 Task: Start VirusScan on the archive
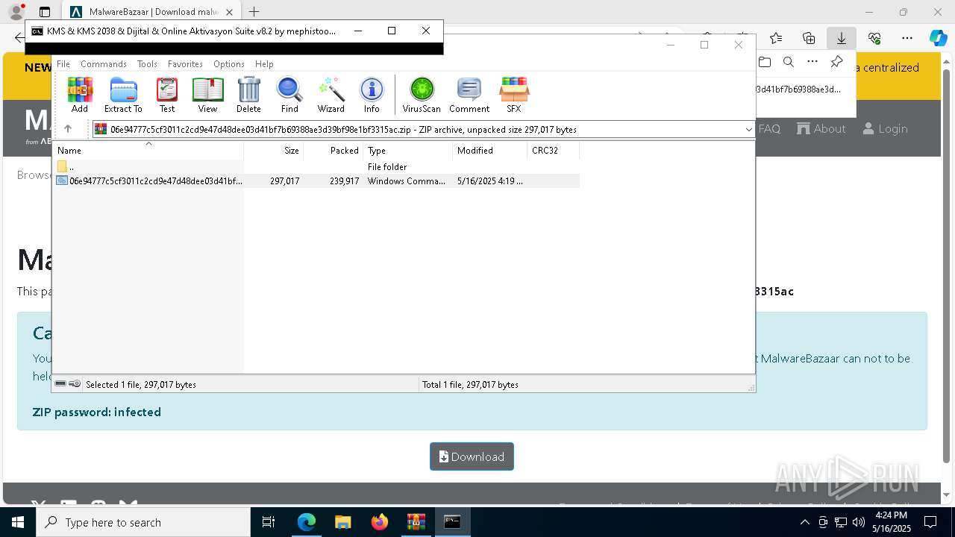(422, 95)
